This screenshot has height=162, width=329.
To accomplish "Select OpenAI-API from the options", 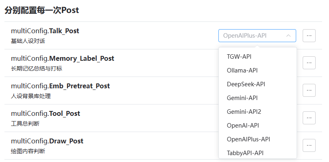I will click(243, 126).
